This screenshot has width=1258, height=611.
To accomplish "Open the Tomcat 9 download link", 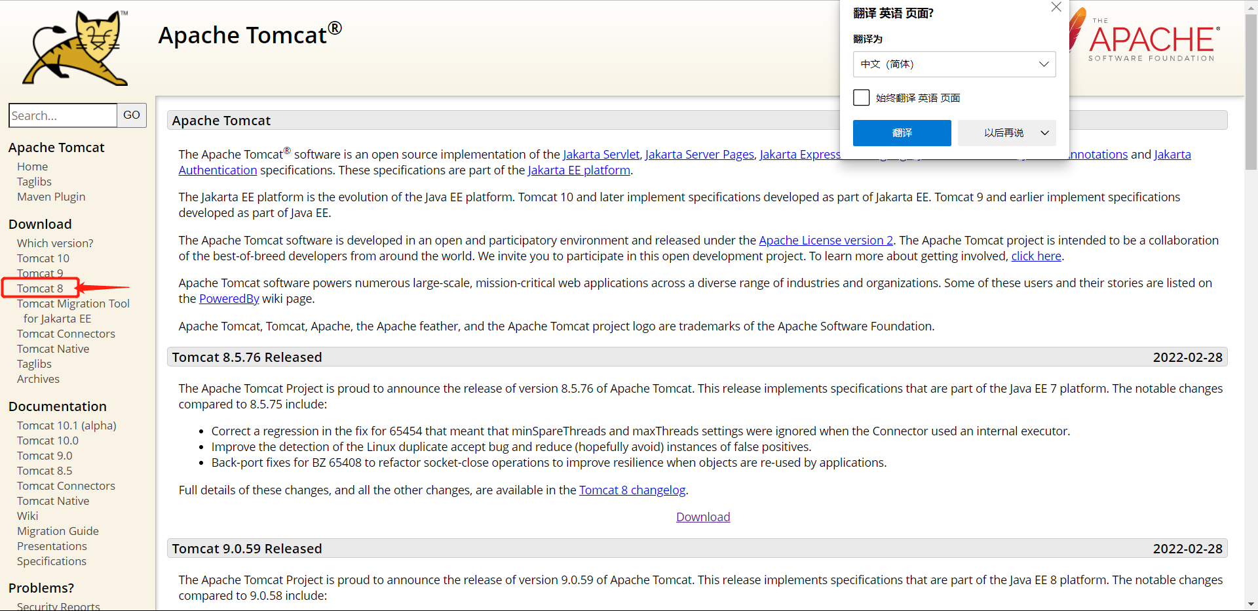I will pyautogui.click(x=40, y=273).
